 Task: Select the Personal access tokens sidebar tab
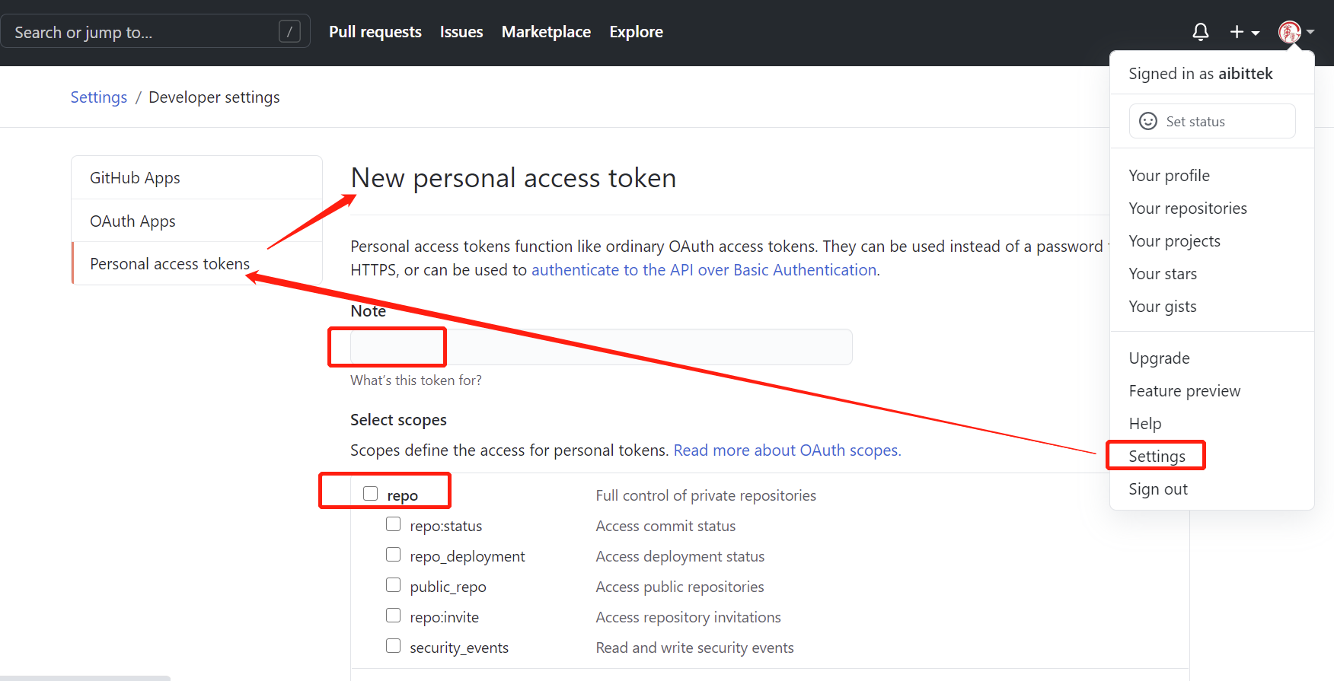click(170, 263)
